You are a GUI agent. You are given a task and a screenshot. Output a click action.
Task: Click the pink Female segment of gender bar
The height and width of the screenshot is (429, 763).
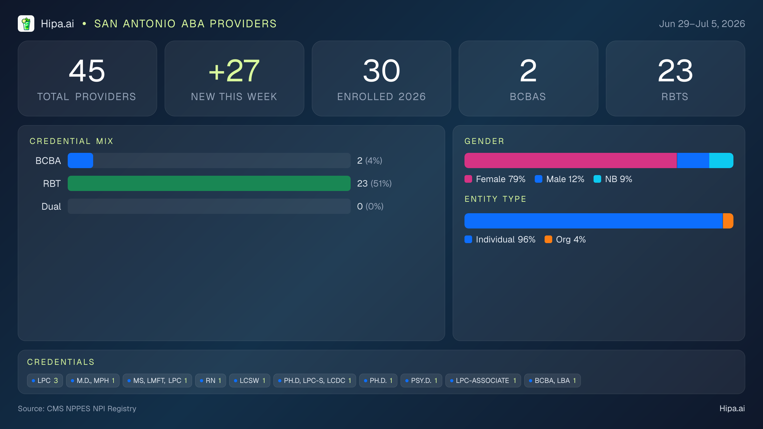(x=571, y=160)
